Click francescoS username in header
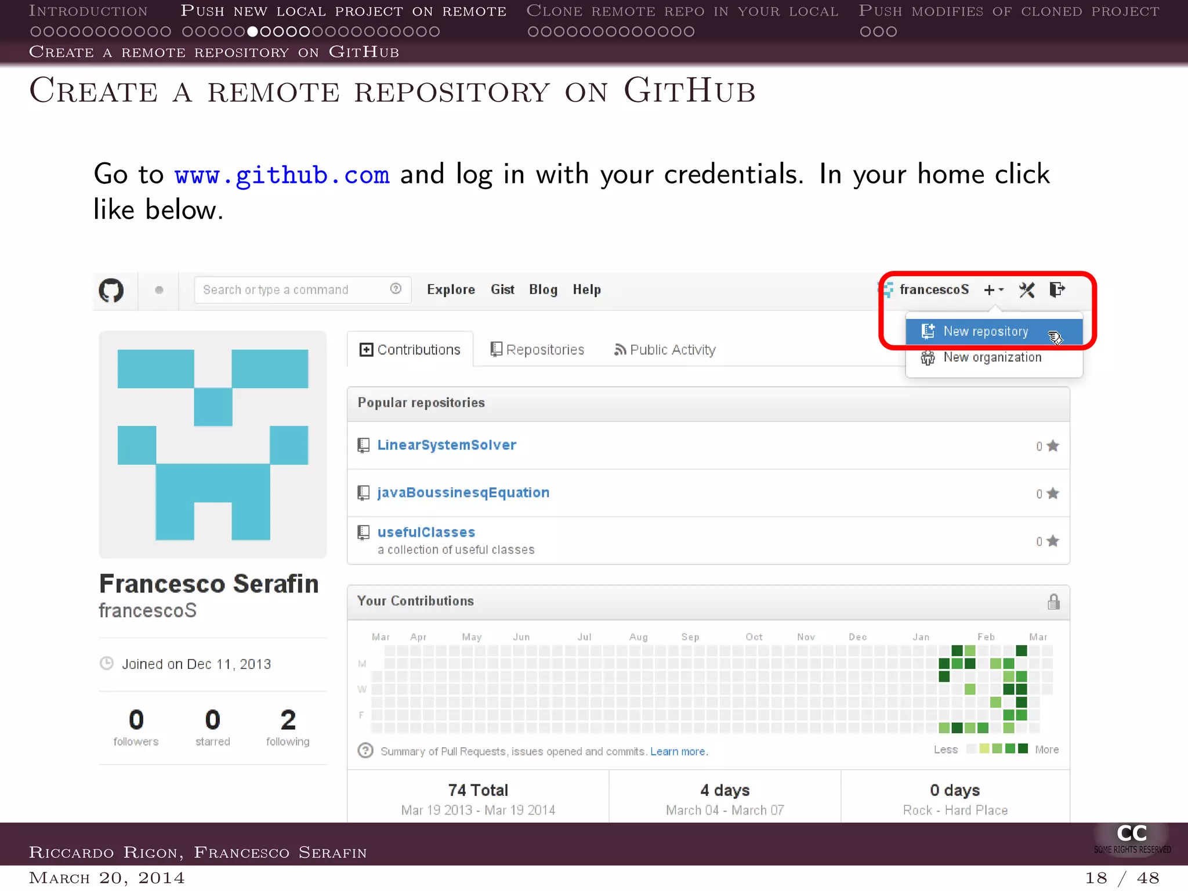This screenshot has height=891, width=1188. pyautogui.click(x=934, y=289)
